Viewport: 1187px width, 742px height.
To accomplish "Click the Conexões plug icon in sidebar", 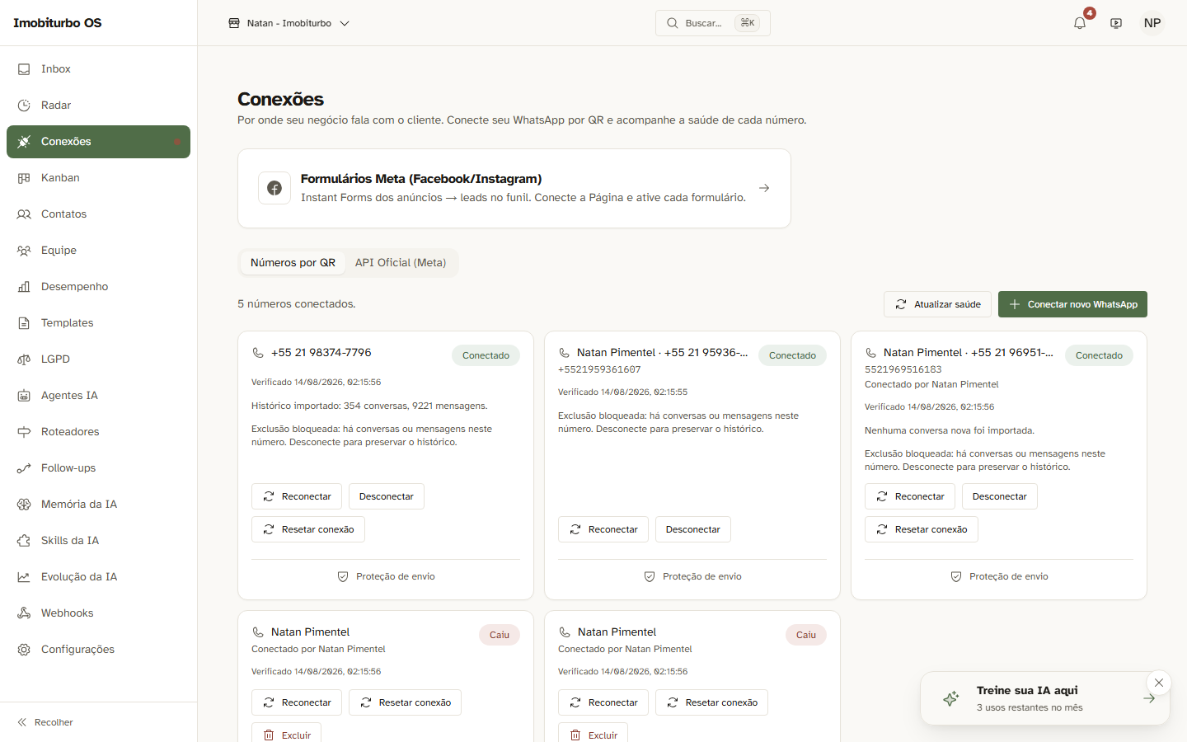I will pos(24,142).
